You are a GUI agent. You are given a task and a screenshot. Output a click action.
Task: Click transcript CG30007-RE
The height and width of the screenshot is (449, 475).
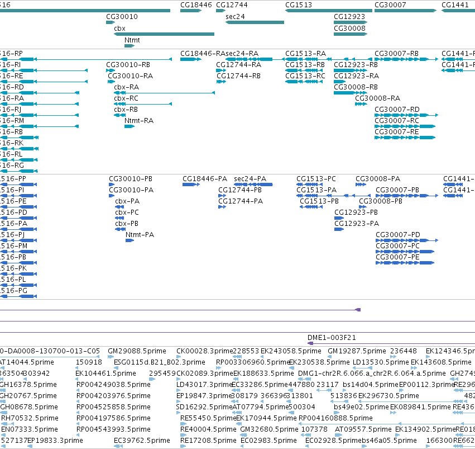[397, 132]
